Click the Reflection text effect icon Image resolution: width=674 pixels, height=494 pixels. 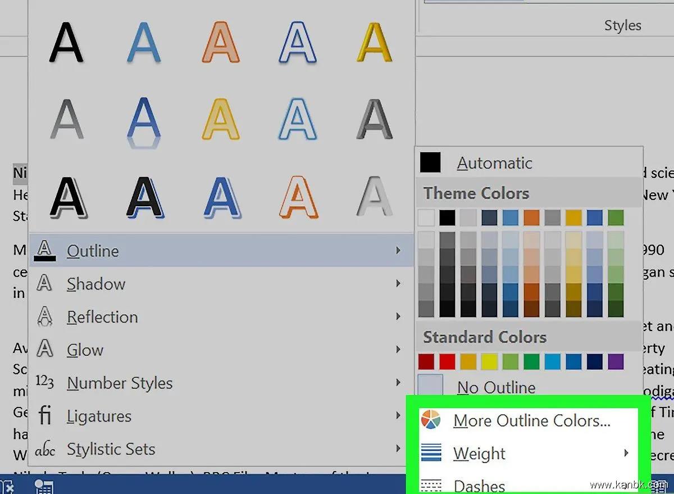click(44, 317)
